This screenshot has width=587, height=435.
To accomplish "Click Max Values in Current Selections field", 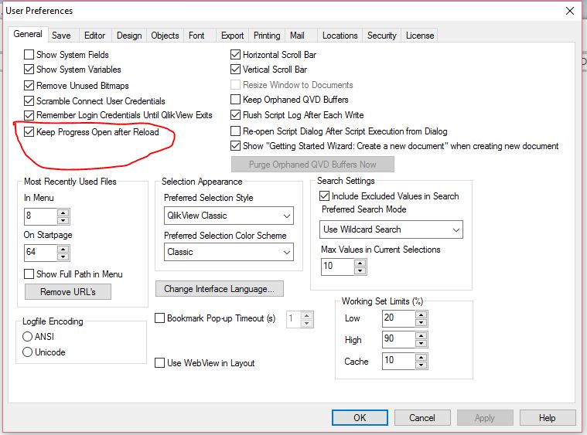I will 338,267.
